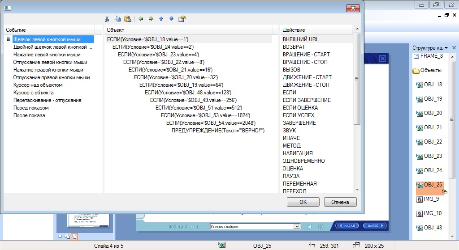Select event Нажатие левой кнопки мыши
The height and width of the screenshot is (250, 459).
(47, 54)
